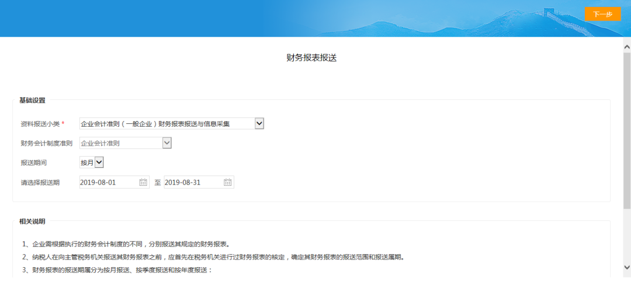Viewport: 631px width, 287px height.
Task: Click the orange 下一步 button
Action: (602, 14)
